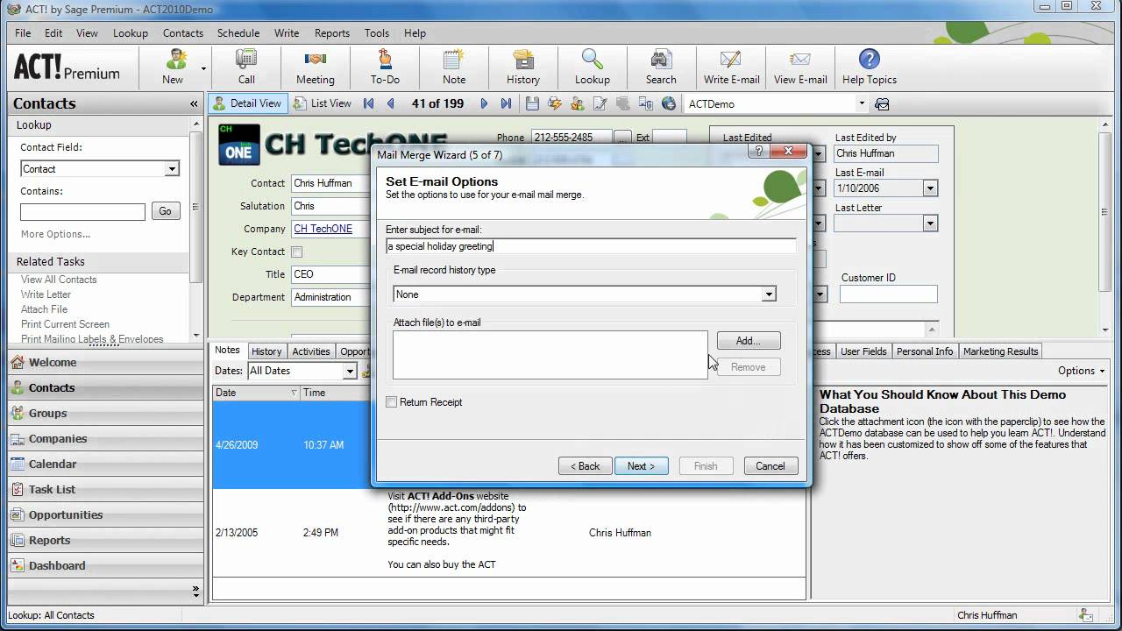1122x631 pixels.
Task: Open Reports in the navigation bar
Action: point(105,540)
